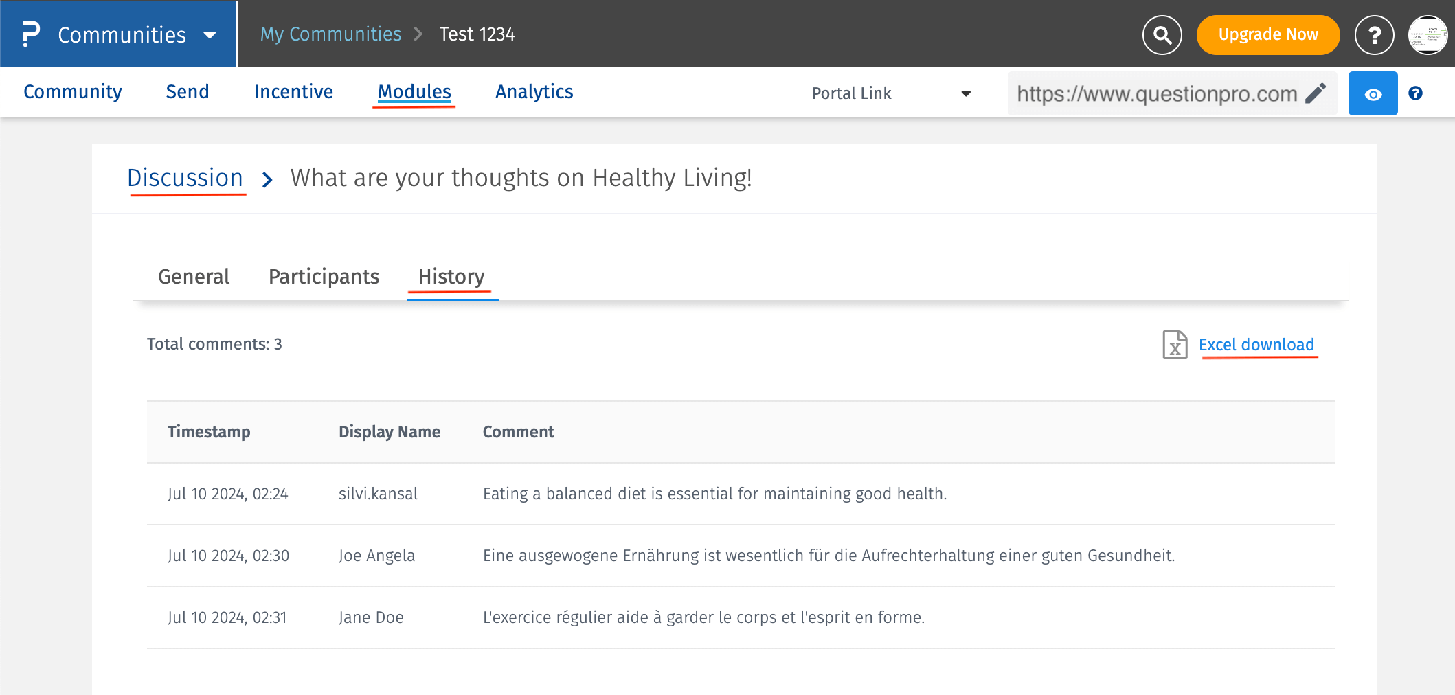
Task: Click the Excel download link
Action: (x=1256, y=345)
